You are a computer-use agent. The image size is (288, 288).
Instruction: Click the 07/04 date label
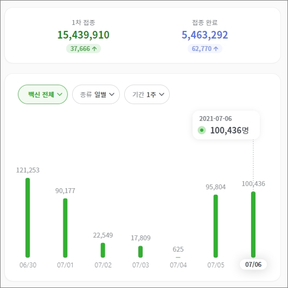[178, 265]
